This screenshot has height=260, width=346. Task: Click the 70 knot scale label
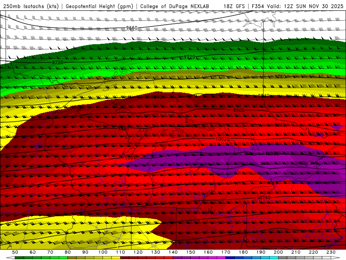50,252
